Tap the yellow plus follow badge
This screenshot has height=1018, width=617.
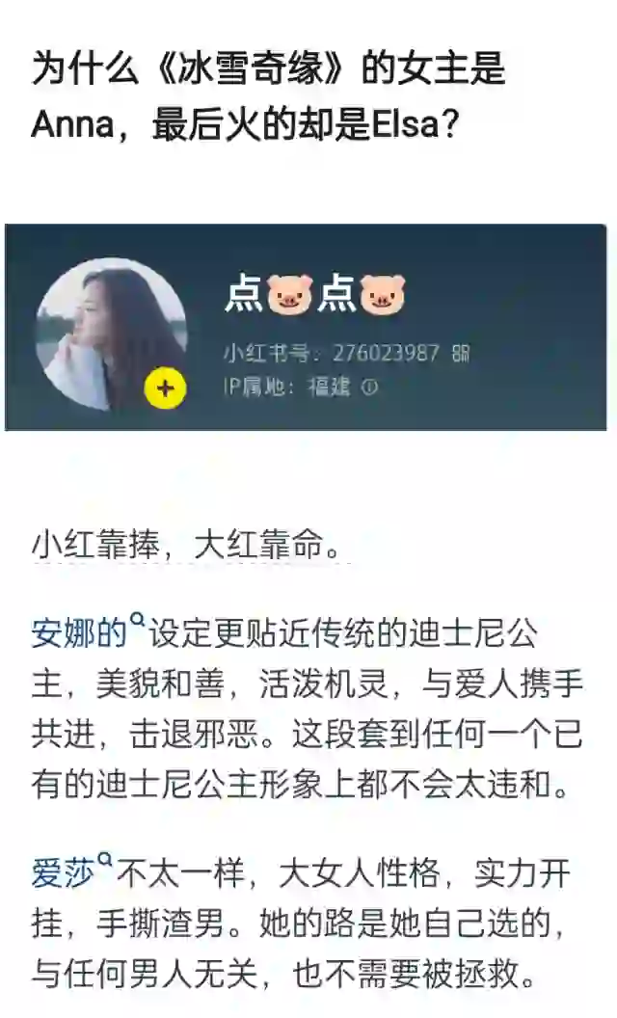click(165, 388)
